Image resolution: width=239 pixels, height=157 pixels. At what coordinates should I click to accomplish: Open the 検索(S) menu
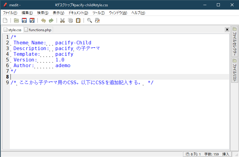43,13
